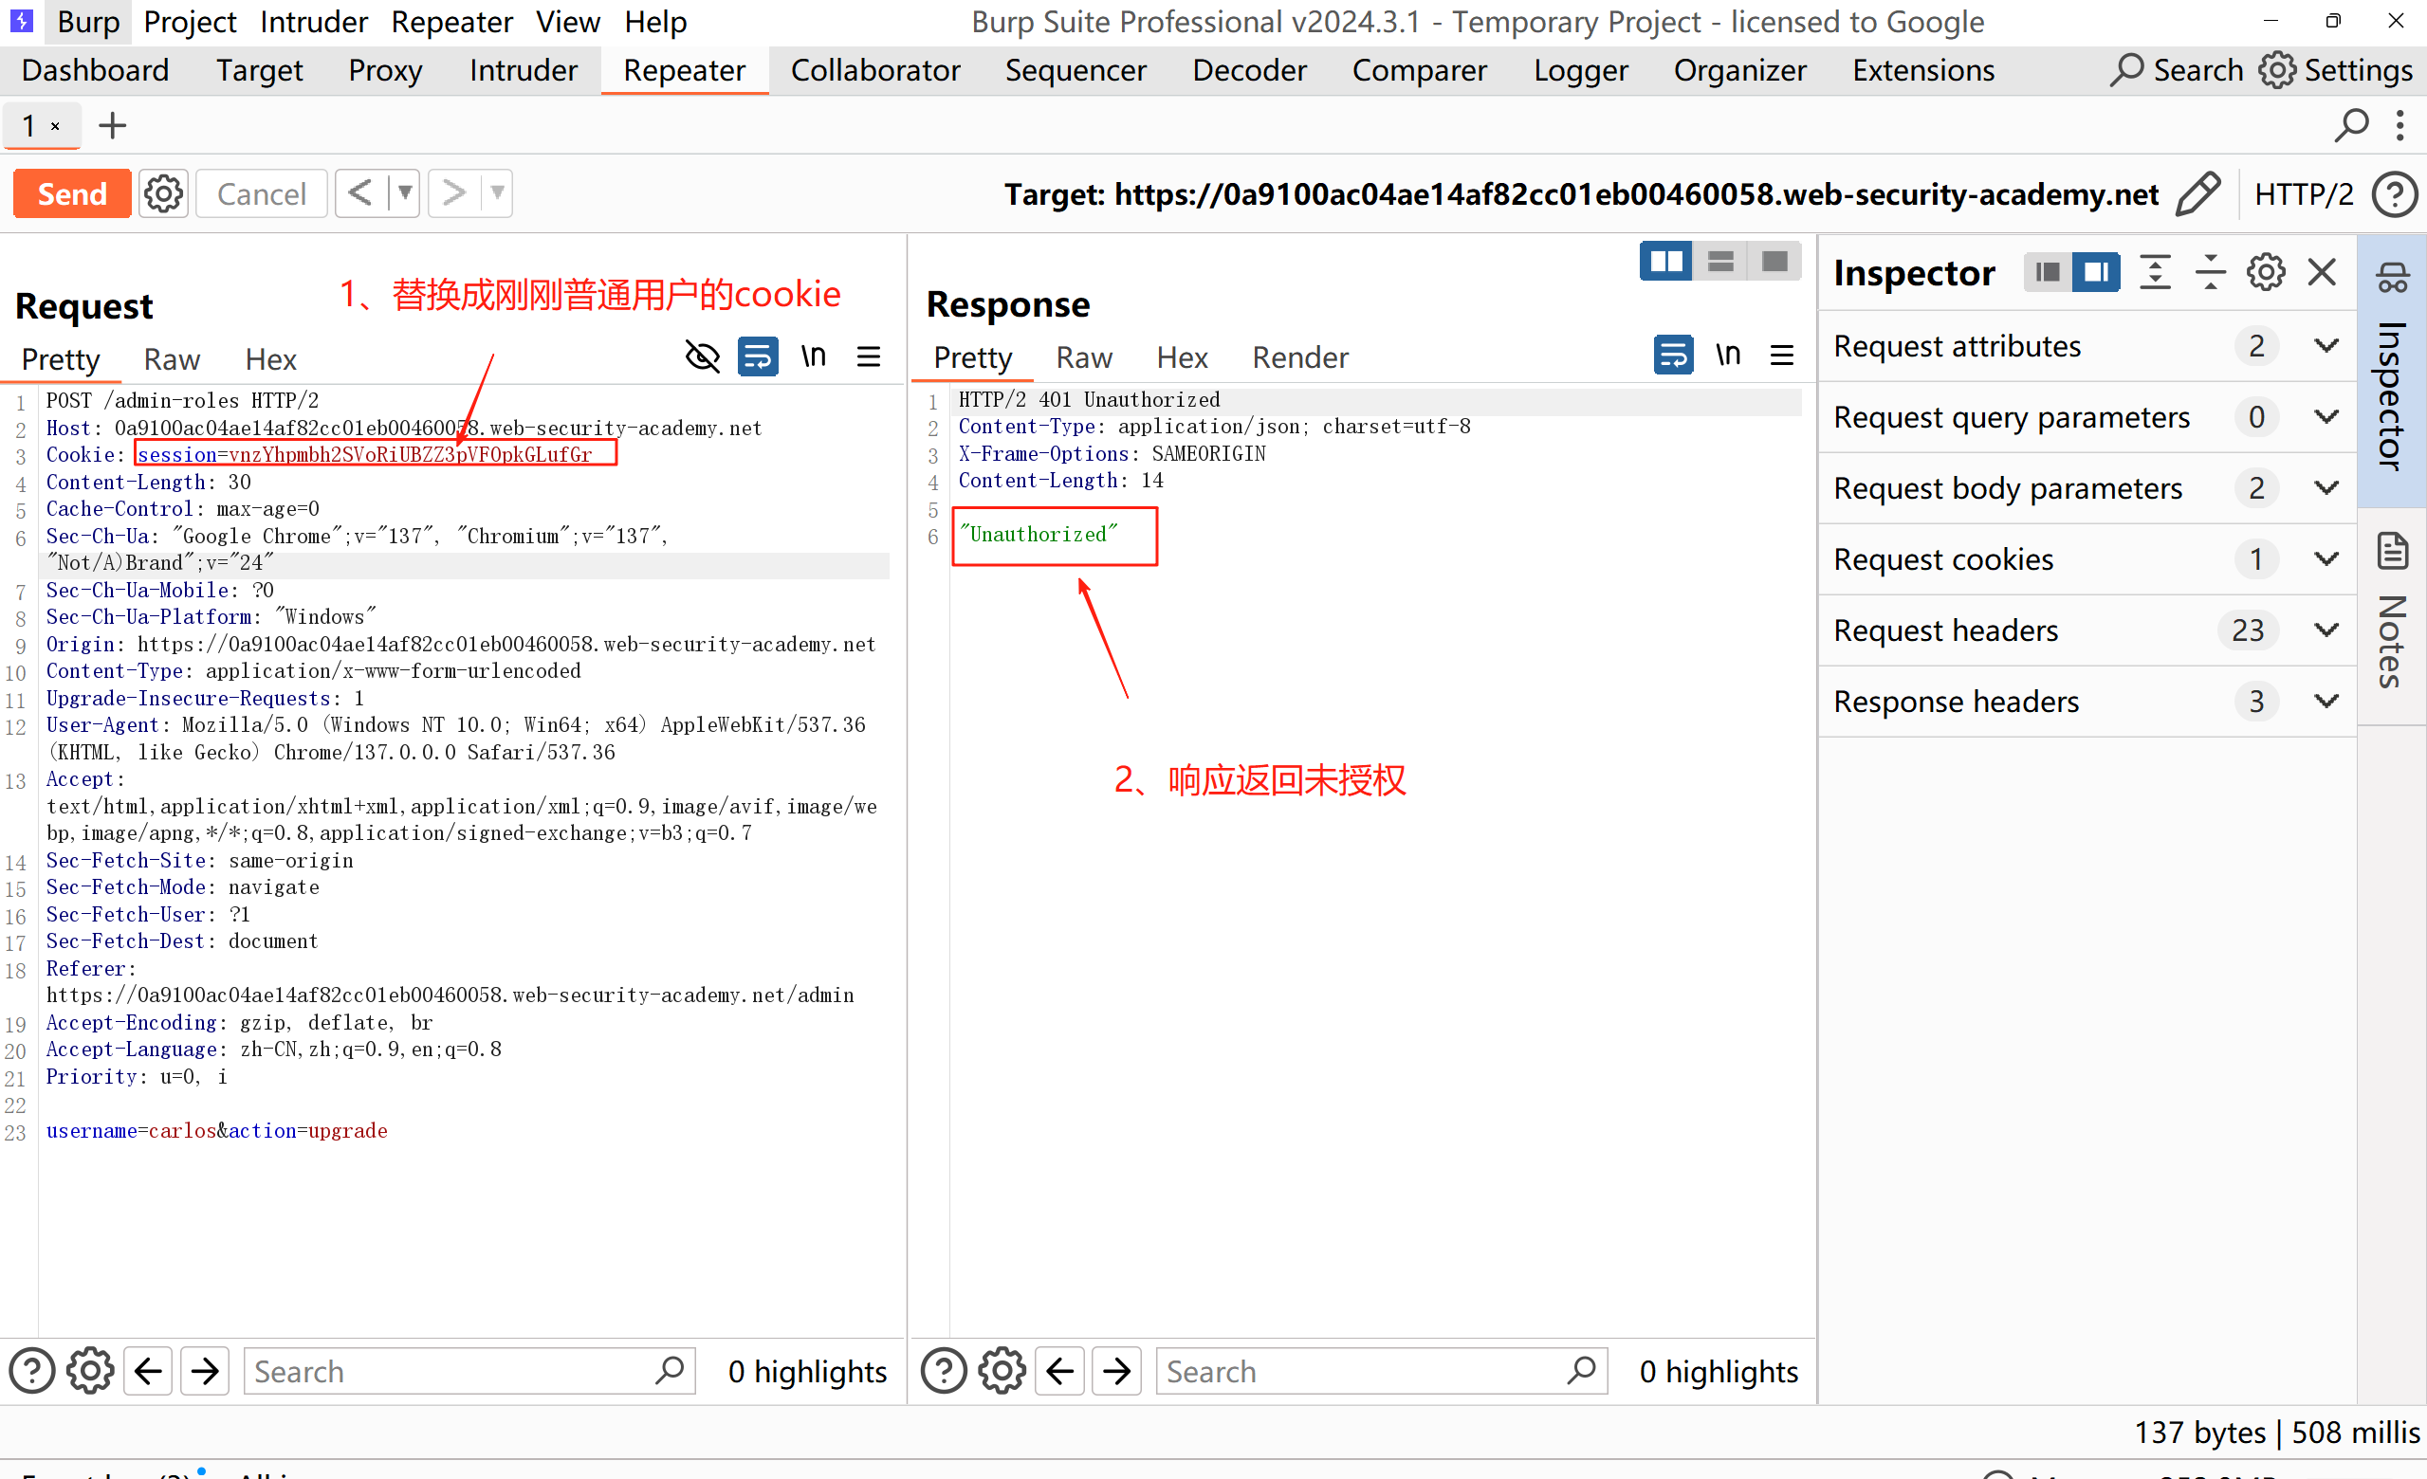Expand Request headers section
This screenshot has width=2427, height=1479.
(x=2326, y=630)
